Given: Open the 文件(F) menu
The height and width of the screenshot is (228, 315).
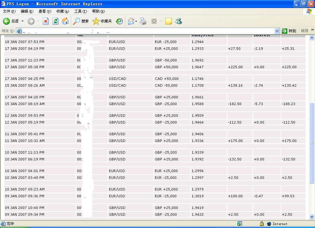Looking at the screenshot, I should pos(9,11).
